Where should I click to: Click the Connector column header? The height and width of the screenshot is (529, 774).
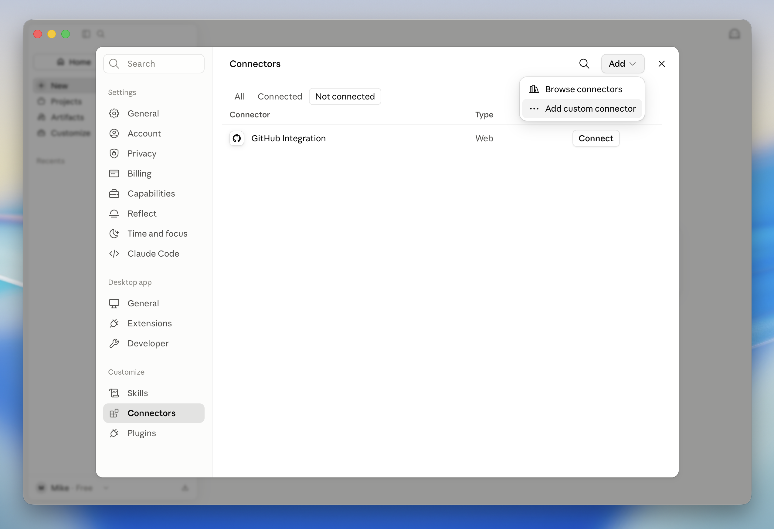(x=250, y=115)
